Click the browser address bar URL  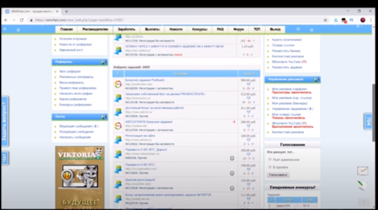pos(79,20)
